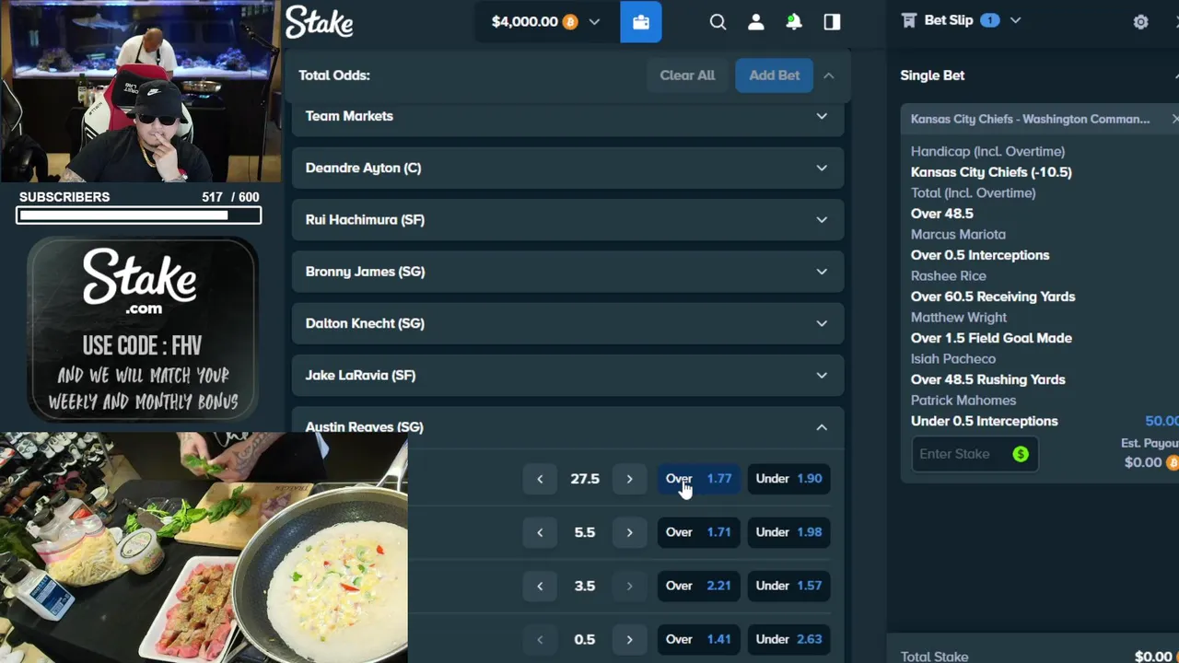1179x663 pixels.
Task: Open the blue wallet button
Action: click(x=641, y=21)
